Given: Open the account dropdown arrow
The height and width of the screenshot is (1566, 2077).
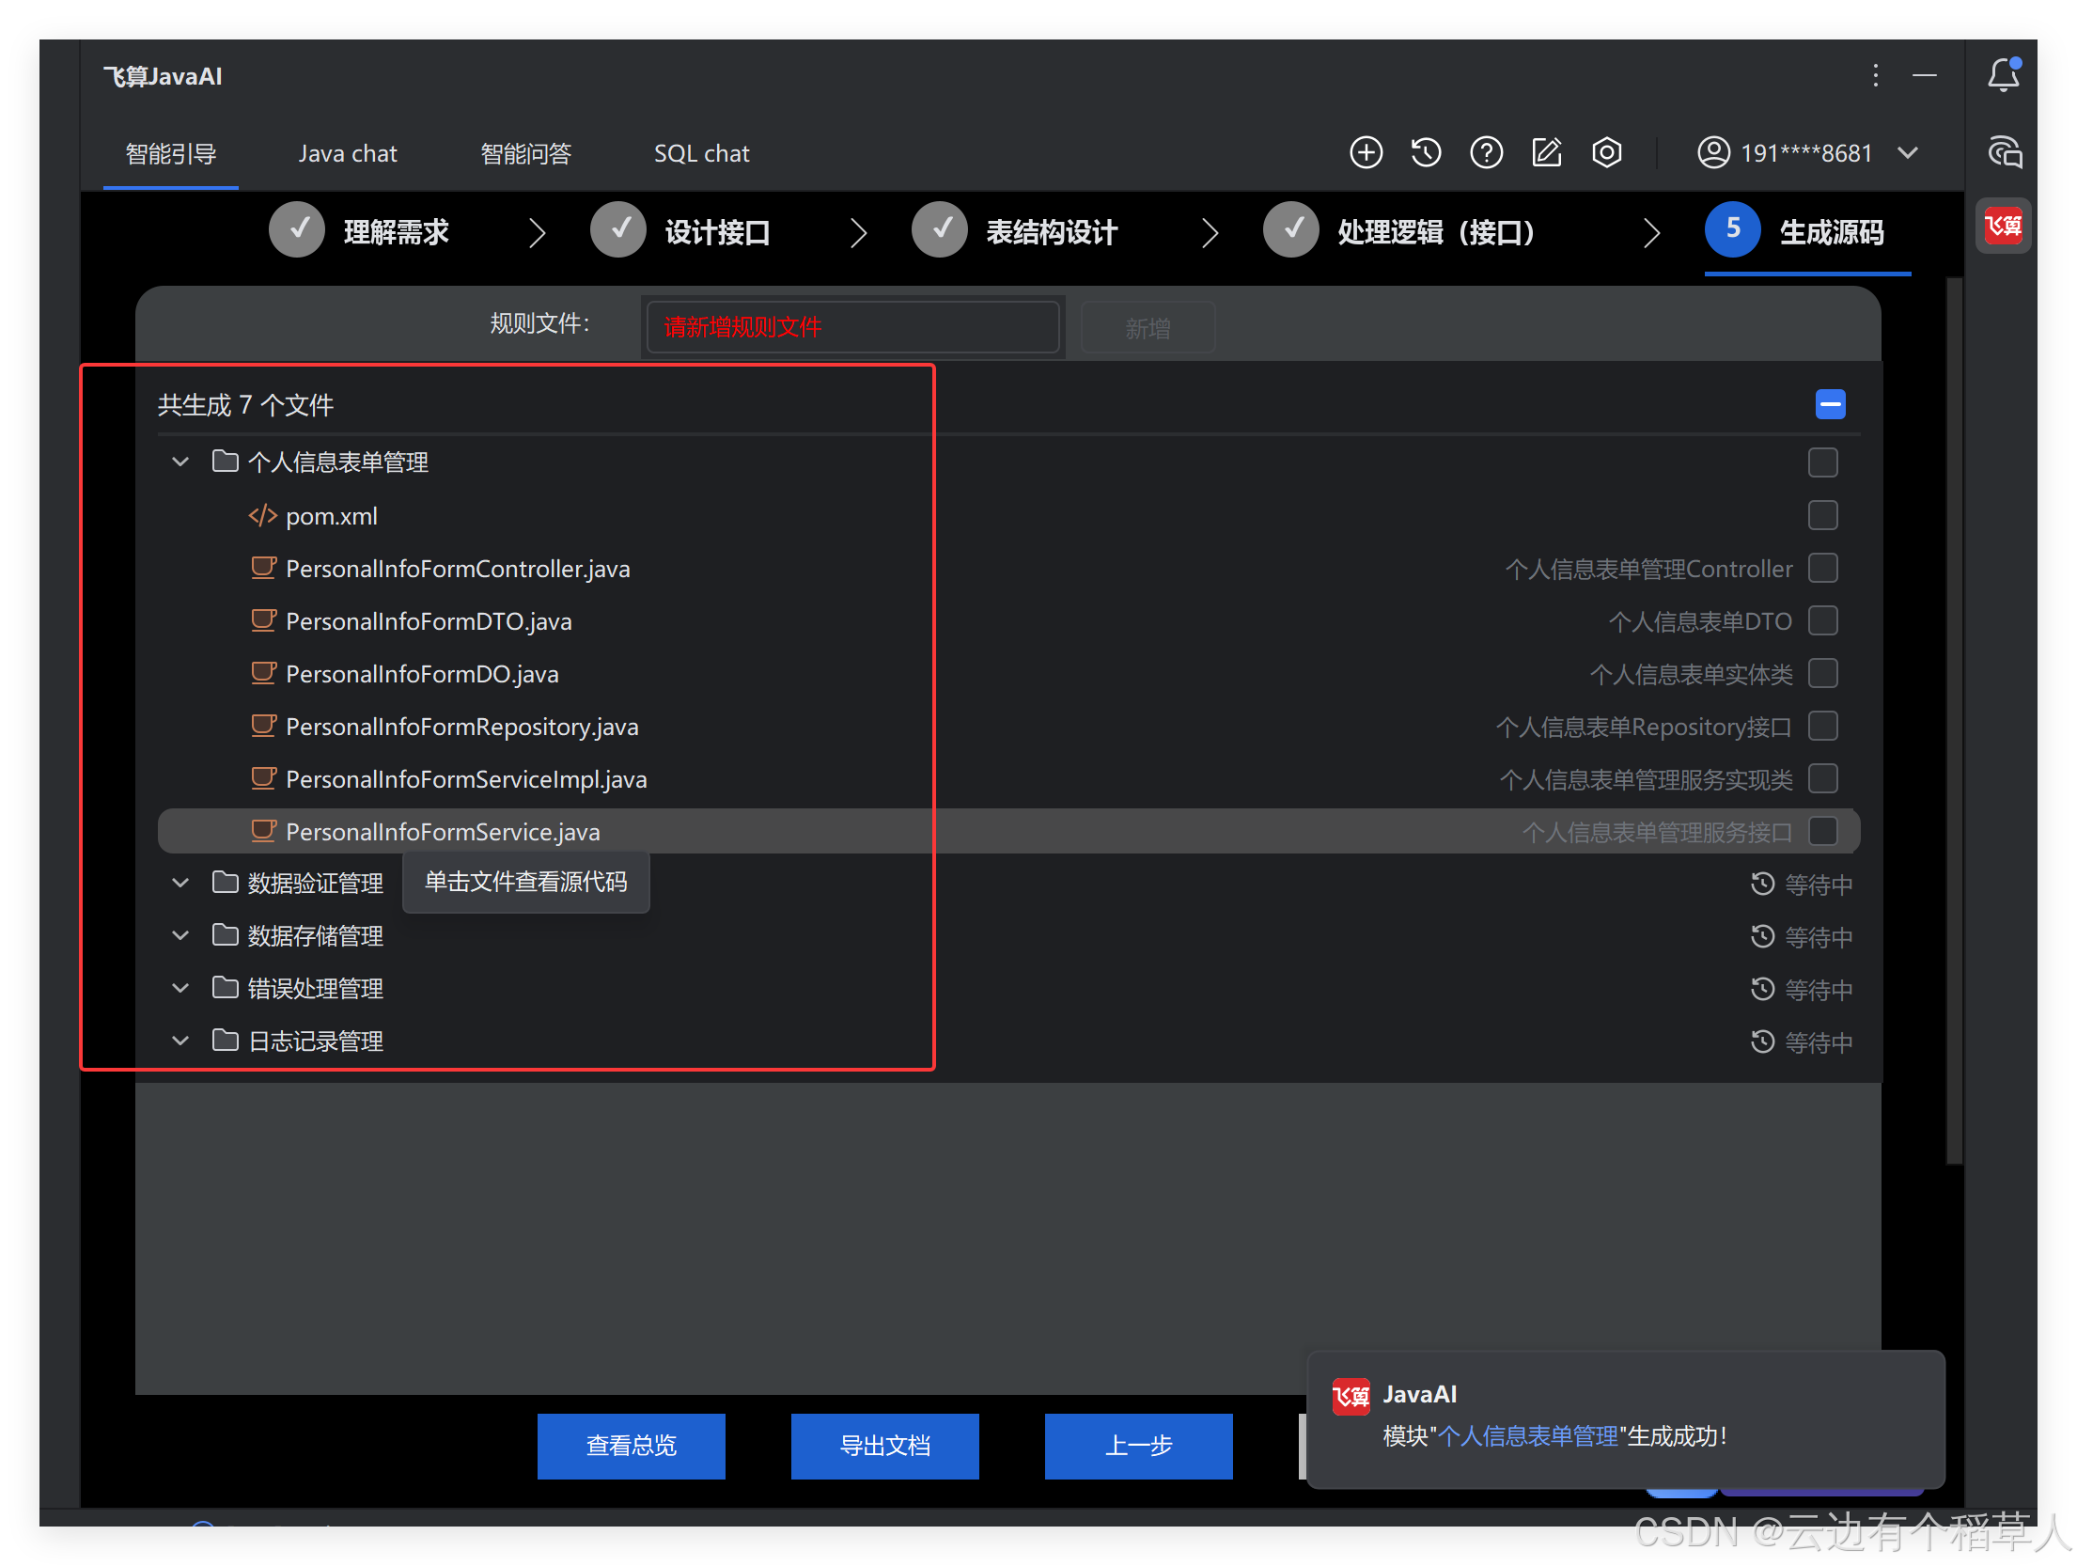Looking at the screenshot, I should [1907, 152].
